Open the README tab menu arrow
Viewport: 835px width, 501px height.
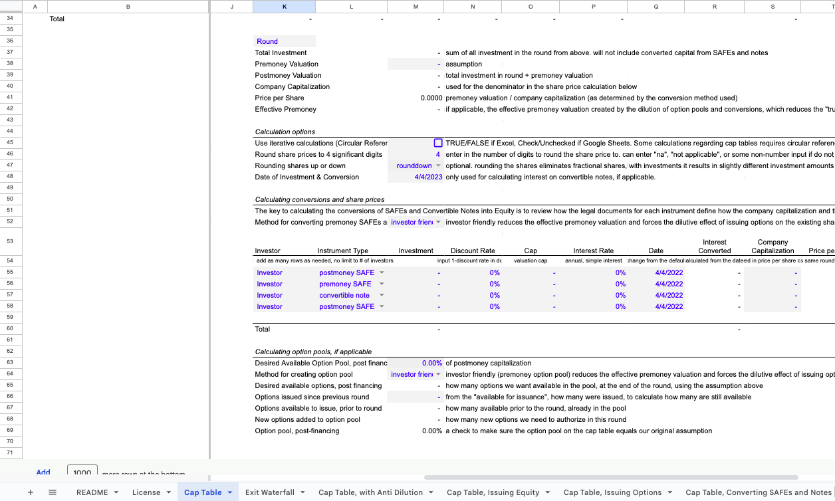[116, 492]
